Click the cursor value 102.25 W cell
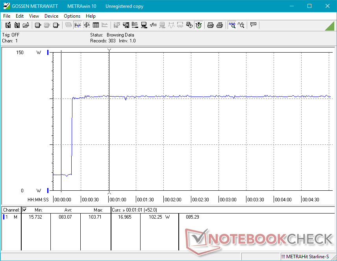This screenshot has height=261, width=337. 159,217
